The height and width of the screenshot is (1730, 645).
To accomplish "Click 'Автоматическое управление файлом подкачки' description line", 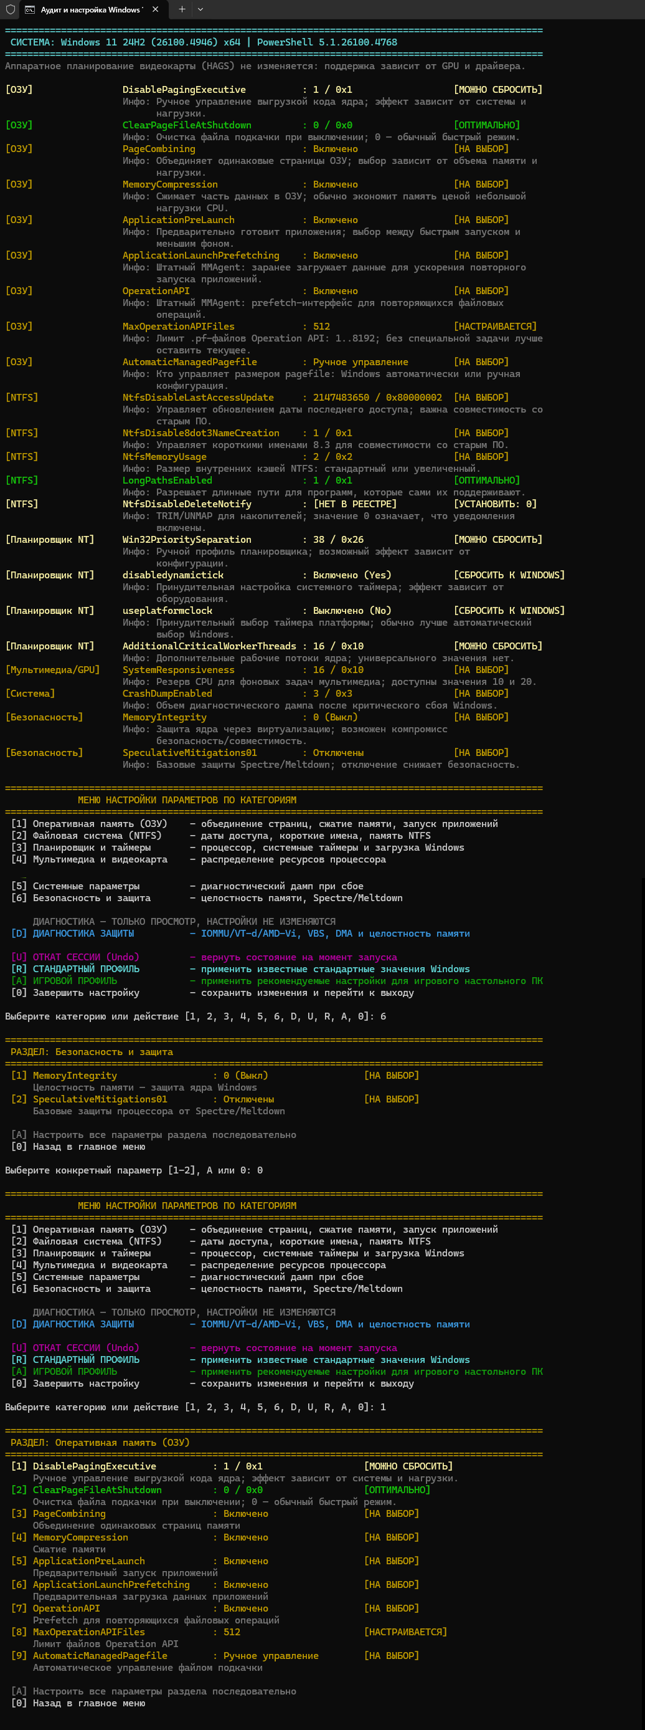I will 148,1668.
